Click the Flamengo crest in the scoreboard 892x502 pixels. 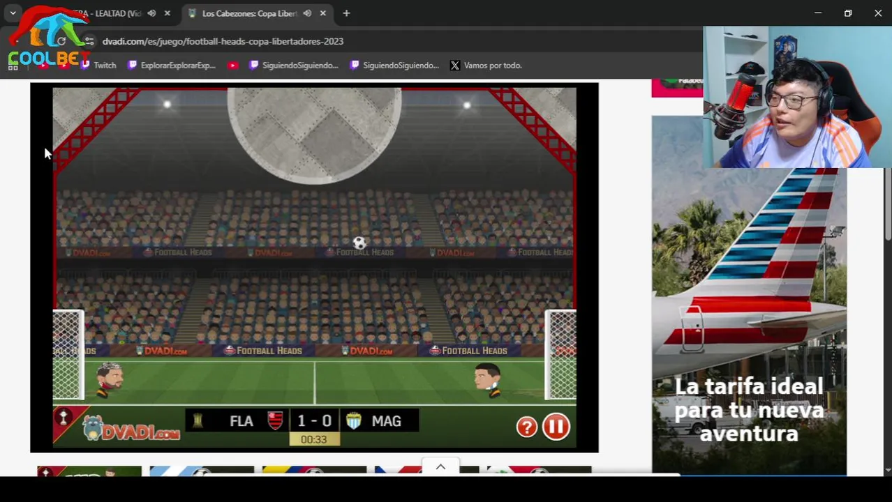pyautogui.click(x=276, y=420)
